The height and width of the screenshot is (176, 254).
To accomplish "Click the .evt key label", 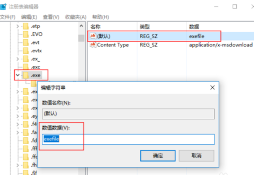I will coord(35,43).
